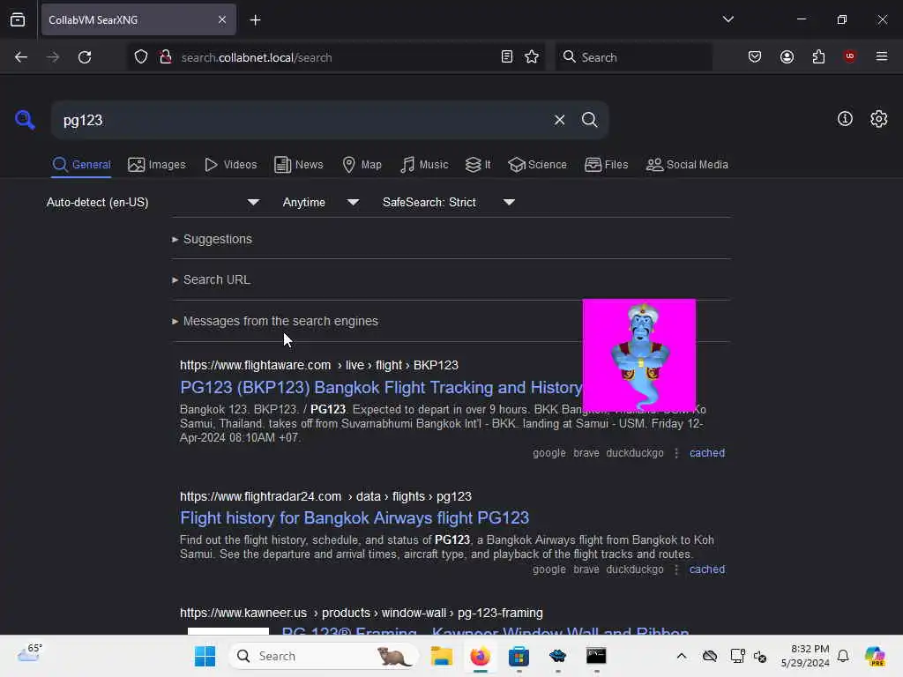Switch to the News category
This screenshot has height=677, width=903.
pos(299,165)
